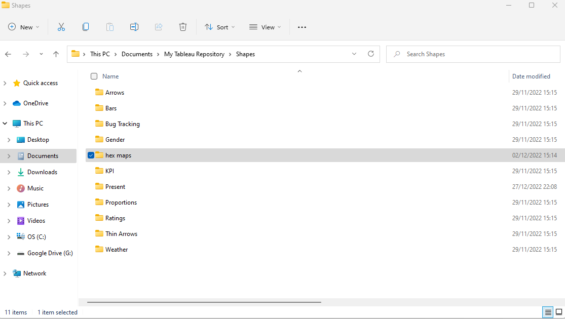Image resolution: width=565 pixels, height=319 pixels.
Task: Collapse the This PC tree node
Action: [5, 124]
